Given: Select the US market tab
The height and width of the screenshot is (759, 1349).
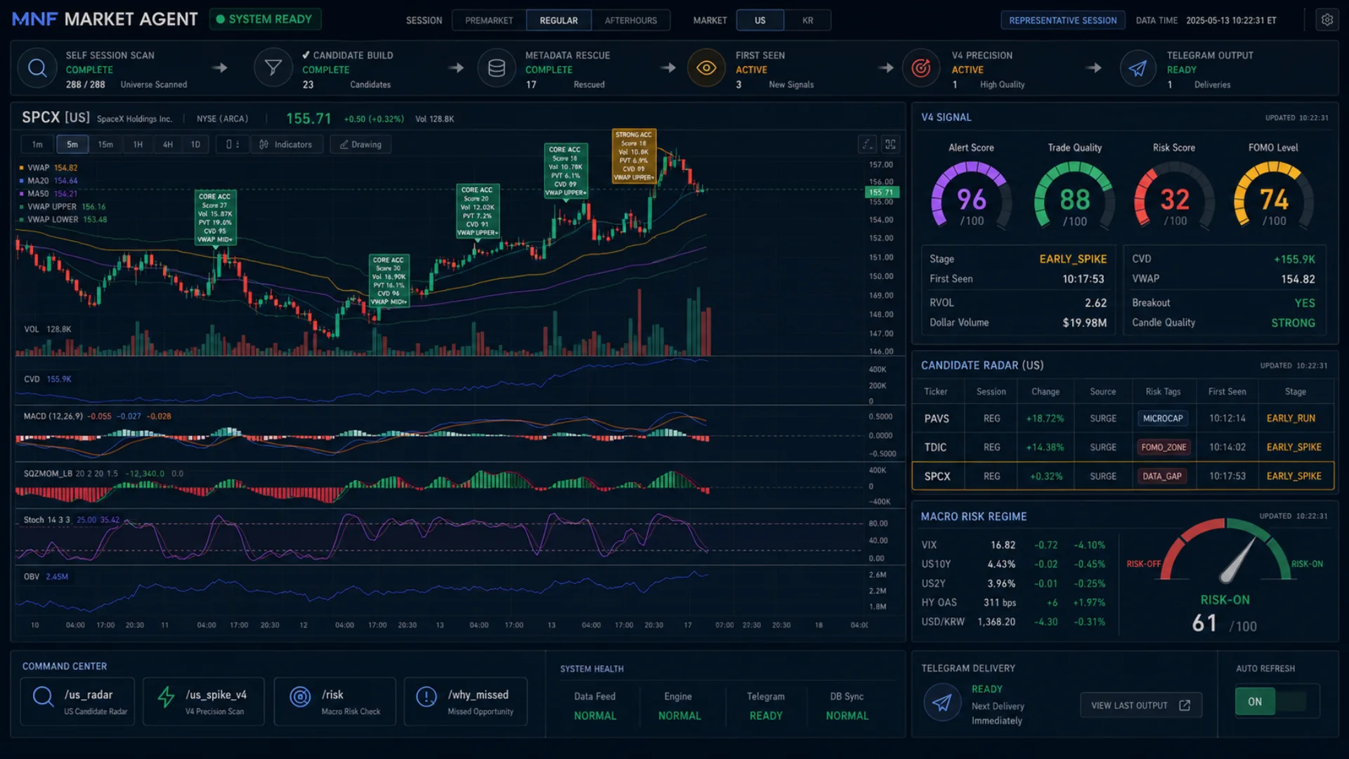Looking at the screenshot, I should (x=760, y=20).
